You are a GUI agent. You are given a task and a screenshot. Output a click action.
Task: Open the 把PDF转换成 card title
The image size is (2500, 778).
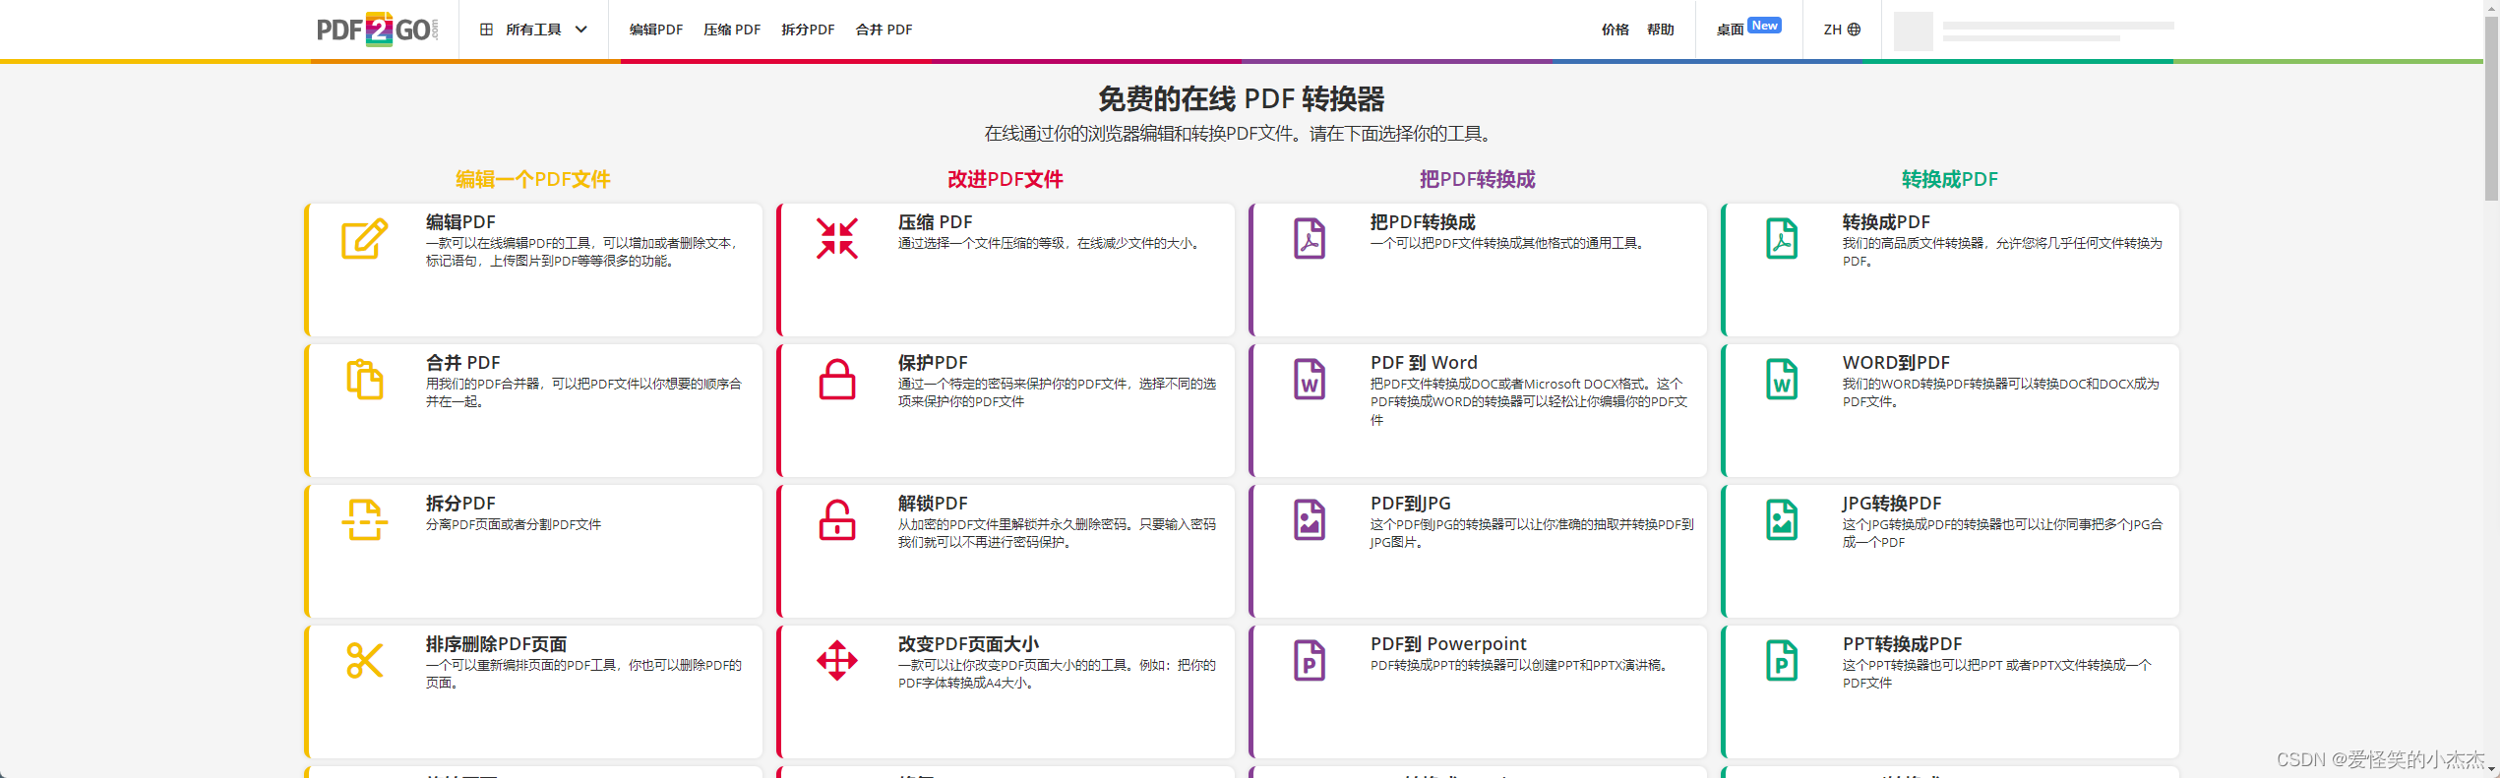coord(1423,222)
